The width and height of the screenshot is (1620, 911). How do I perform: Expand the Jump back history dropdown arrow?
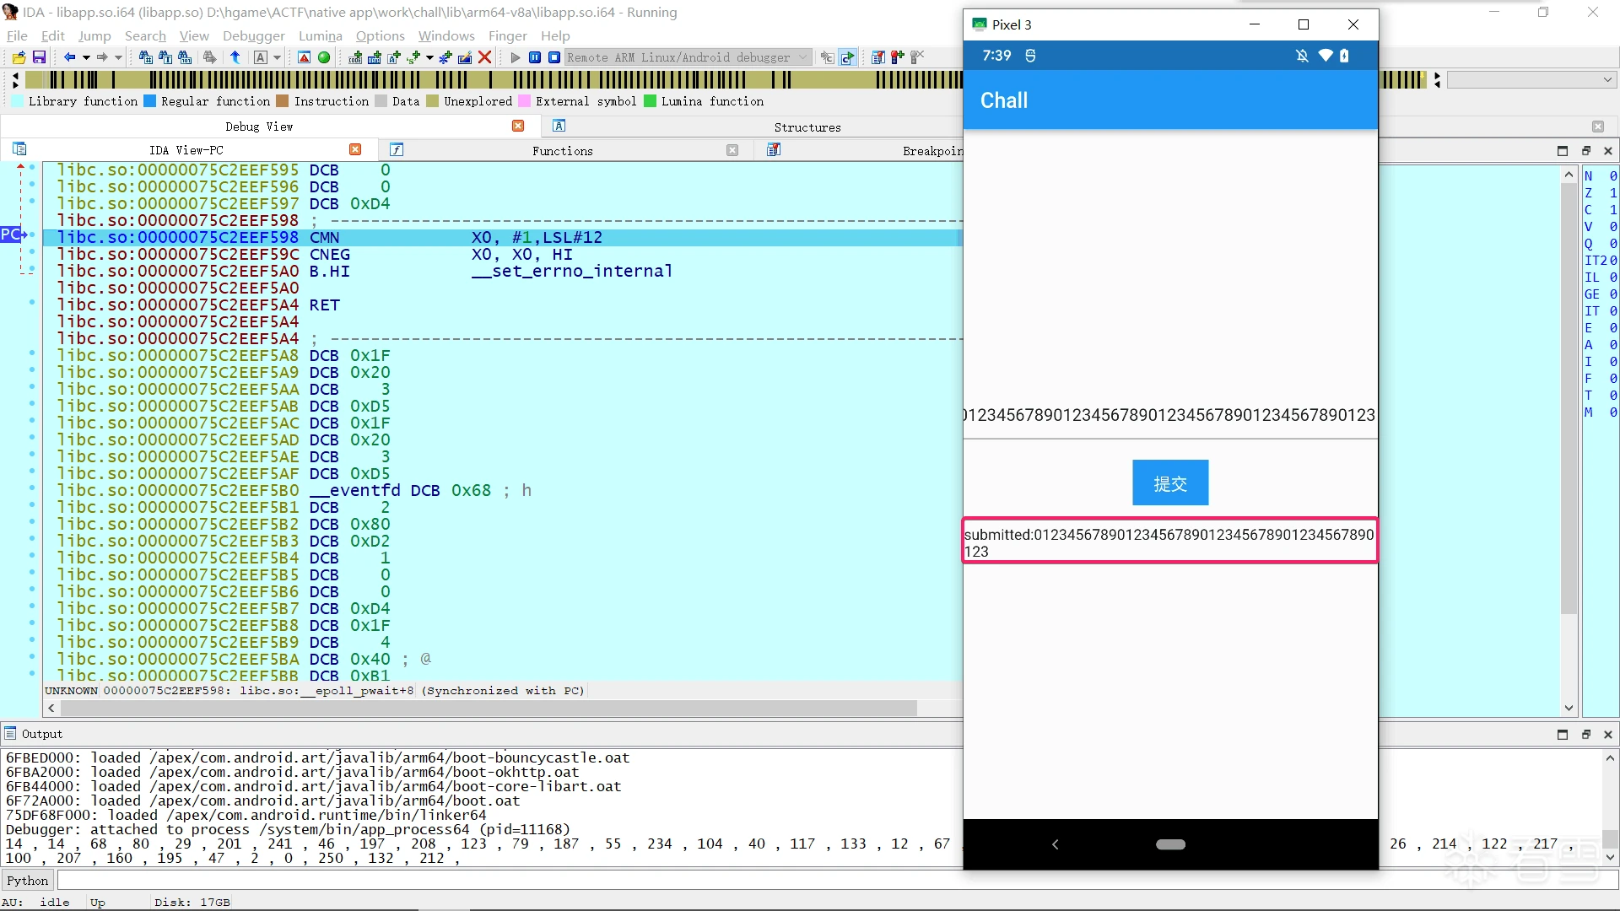coord(85,57)
